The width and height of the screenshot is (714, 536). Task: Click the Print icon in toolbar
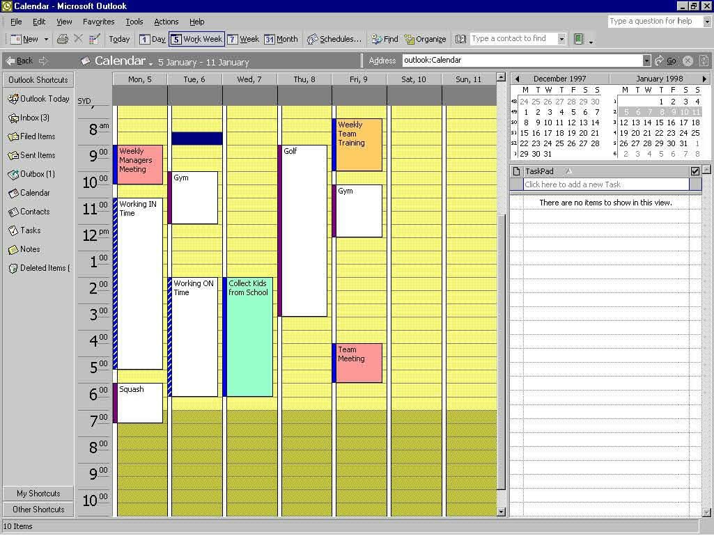[x=63, y=39]
